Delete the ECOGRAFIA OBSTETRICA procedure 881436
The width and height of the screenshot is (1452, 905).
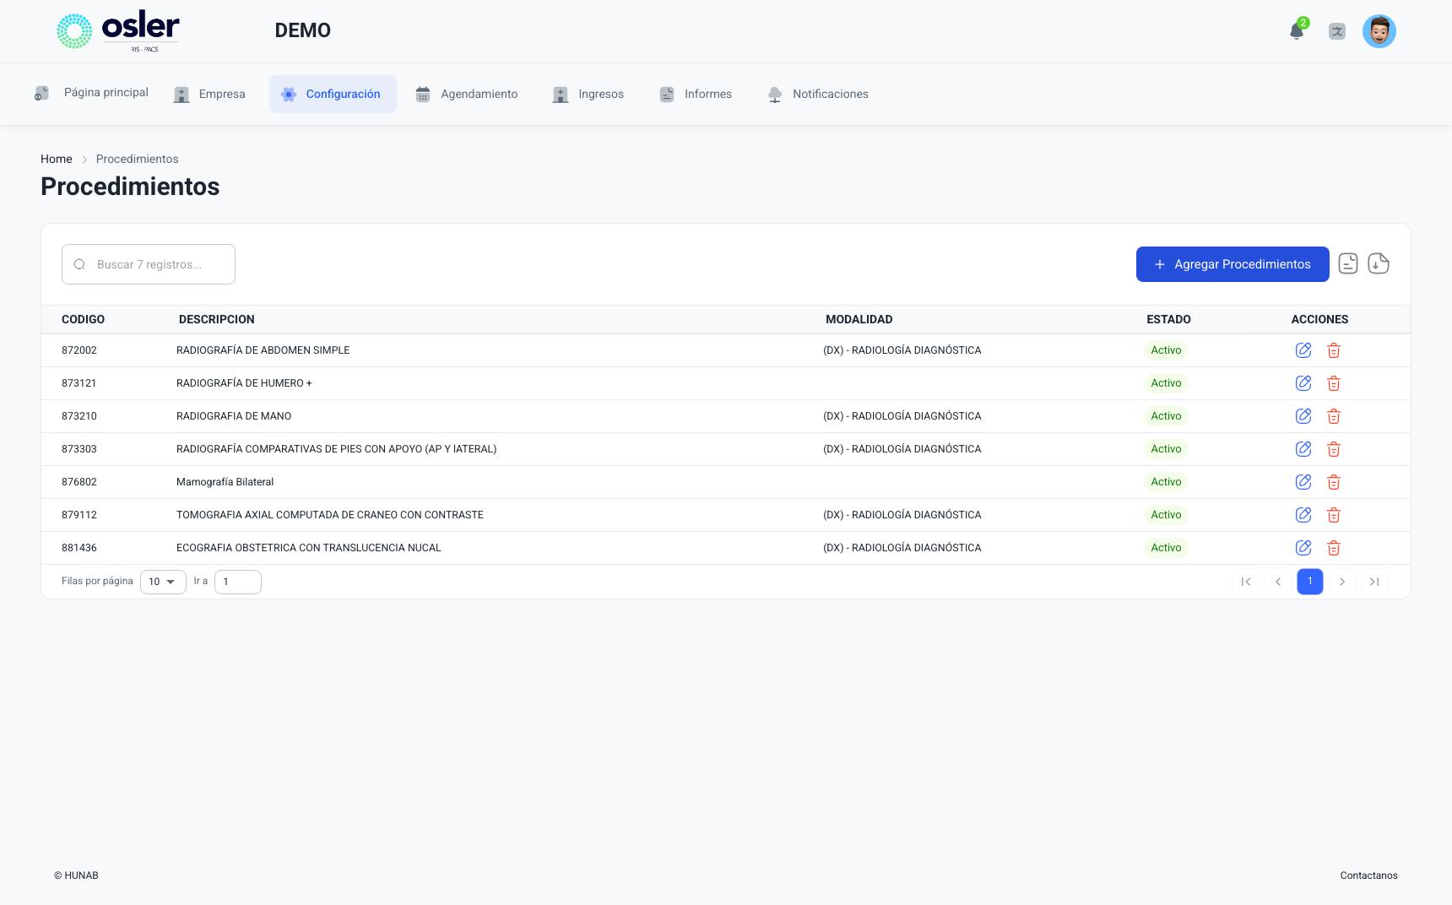click(1334, 548)
